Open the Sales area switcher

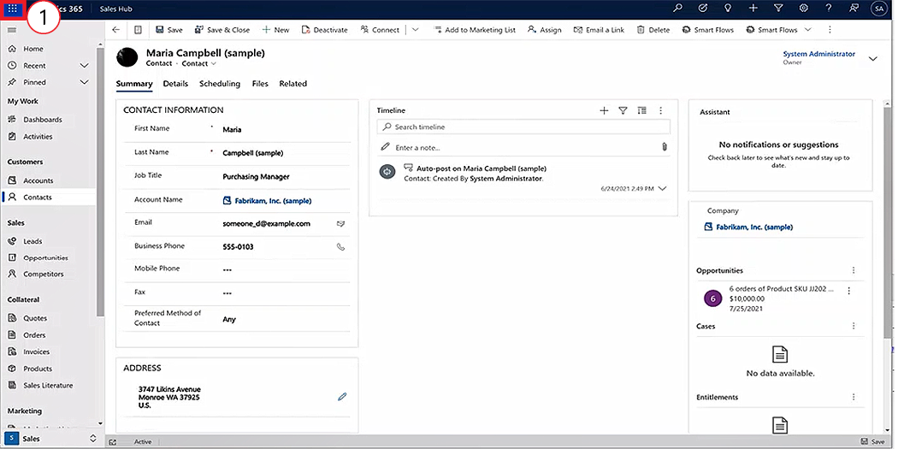[52, 439]
